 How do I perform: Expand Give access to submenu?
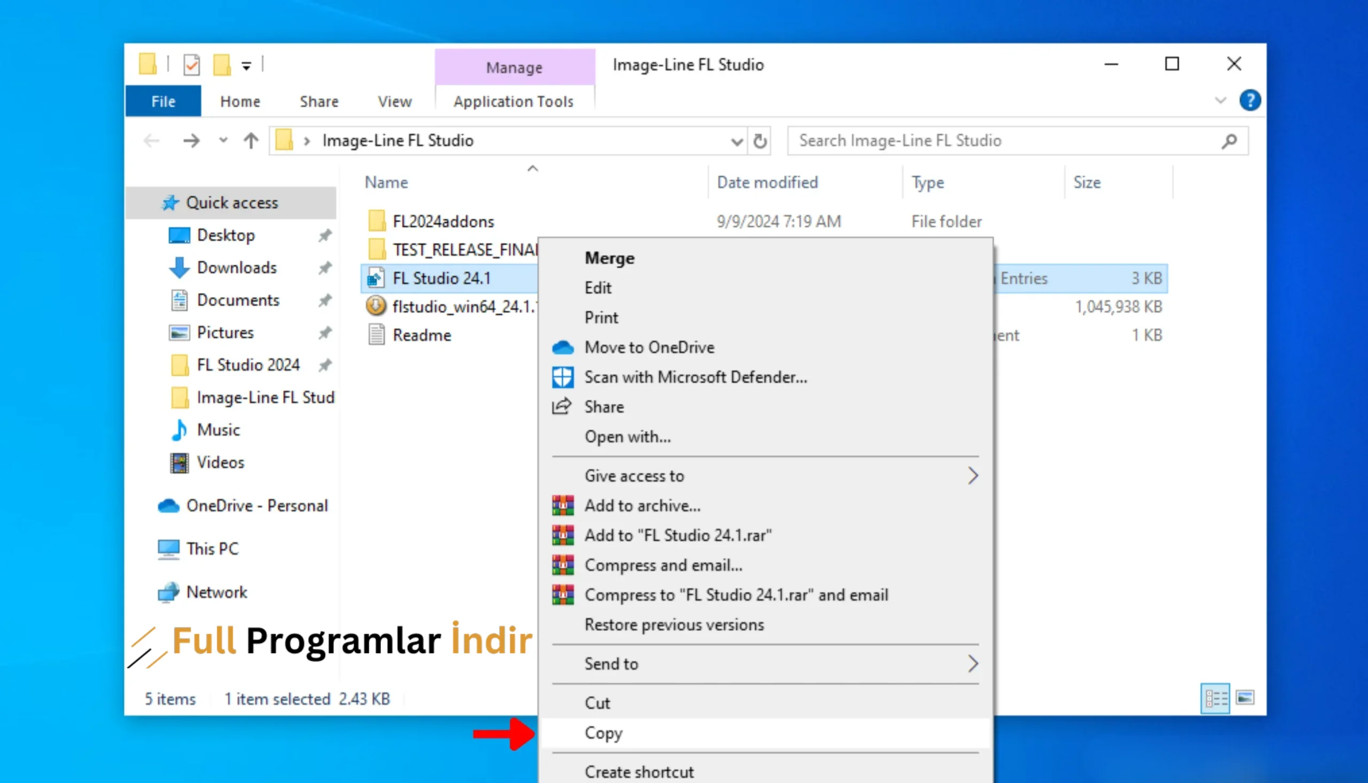(x=765, y=476)
